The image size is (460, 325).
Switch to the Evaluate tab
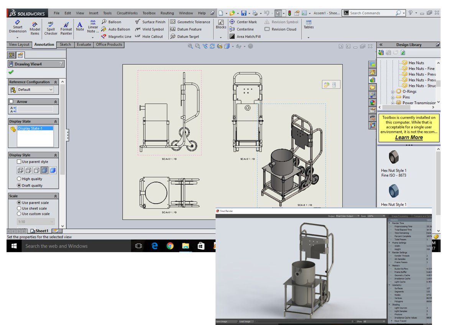click(84, 44)
